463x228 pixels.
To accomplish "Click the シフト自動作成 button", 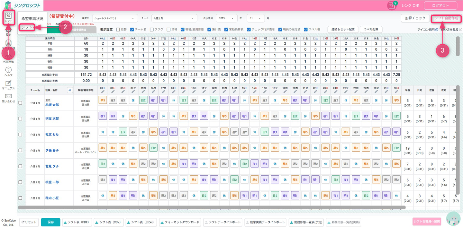I will pos(446,18).
